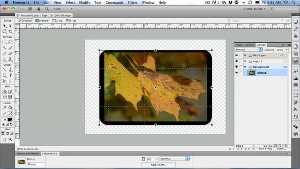Hide the Bitmap object in Layers
300x169 pixels.
pos(237,73)
